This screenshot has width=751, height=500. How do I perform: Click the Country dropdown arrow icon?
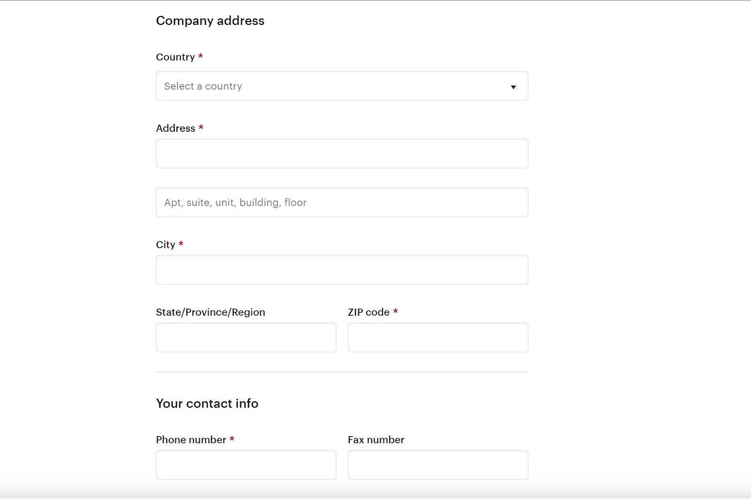(x=513, y=87)
